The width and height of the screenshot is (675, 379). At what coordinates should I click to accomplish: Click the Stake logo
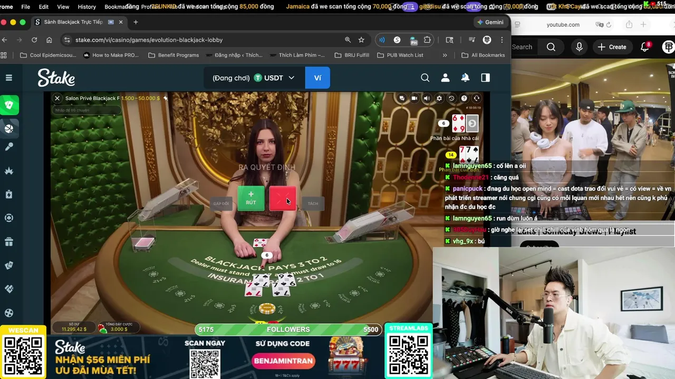[56, 78]
